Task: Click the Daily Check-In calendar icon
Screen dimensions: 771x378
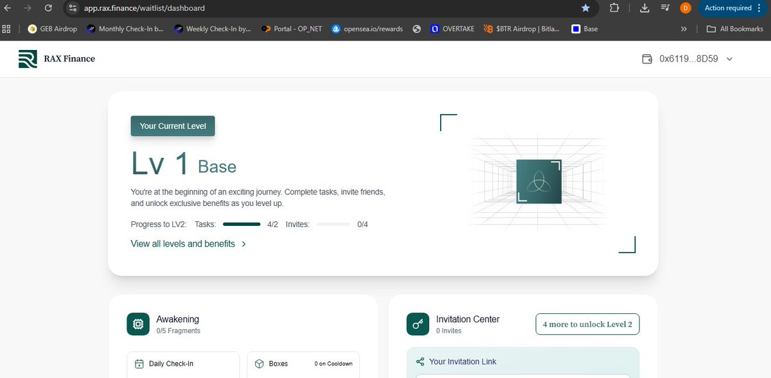Action: (139, 364)
